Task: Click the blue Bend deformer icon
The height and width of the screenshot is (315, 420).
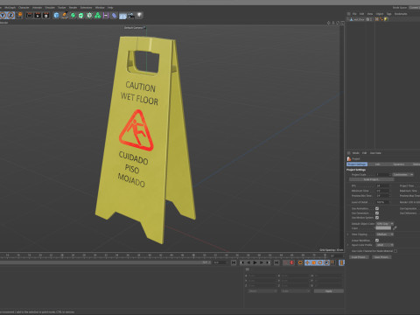Action: point(114,16)
